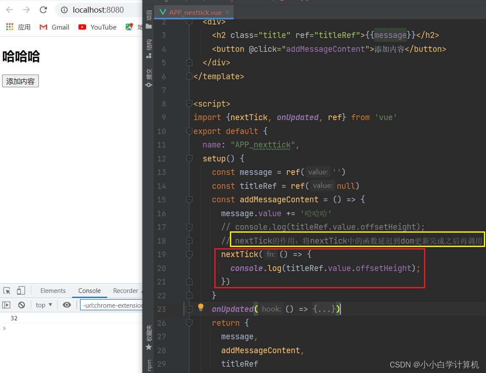Open the npm tool window
Image resolution: width=486 pixels, height=373 pixels.
coord(149,365)
